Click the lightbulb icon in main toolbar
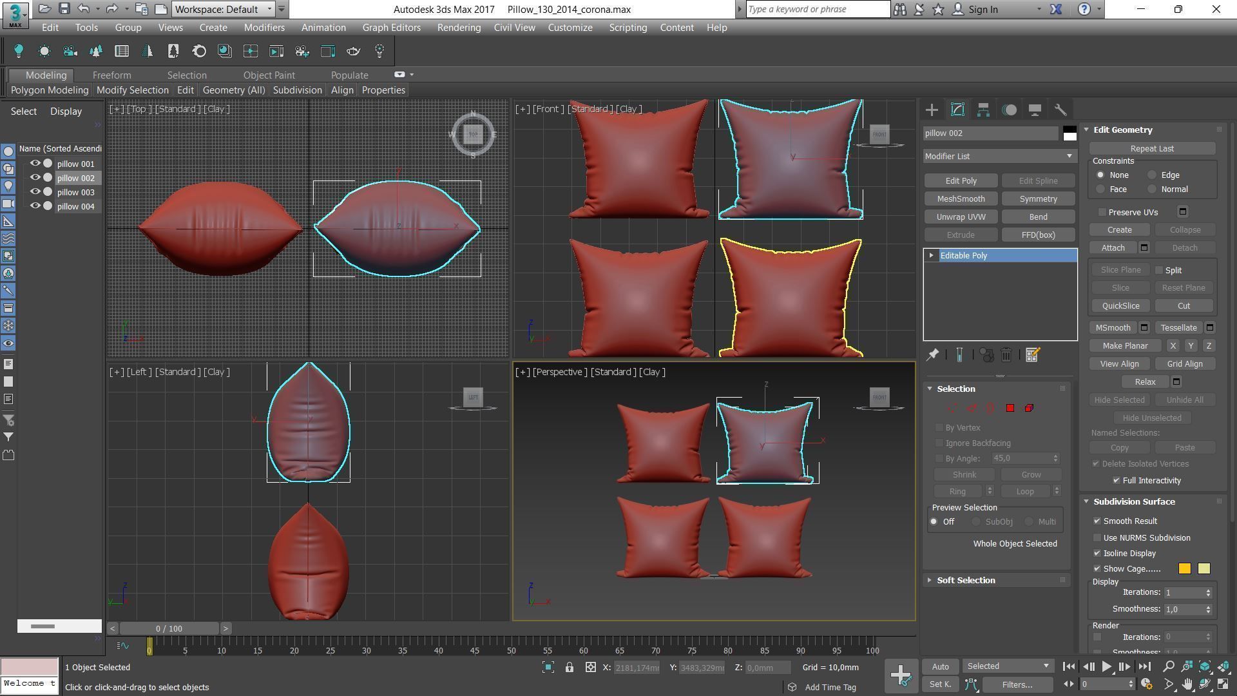This screenshot has height=696, width=1237. tap(19, 51)
